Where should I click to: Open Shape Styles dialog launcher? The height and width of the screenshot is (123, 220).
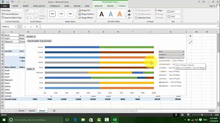[95, 22]
